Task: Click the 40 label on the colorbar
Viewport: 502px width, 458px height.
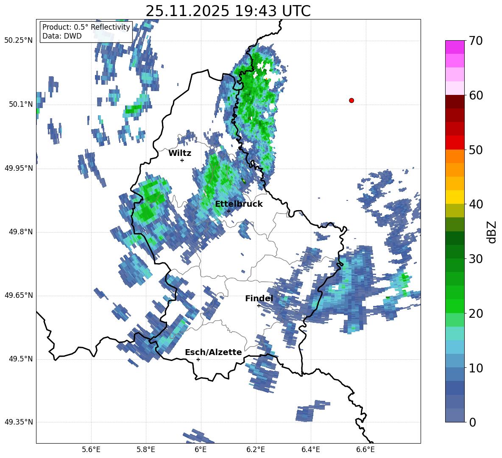Action: pos(476,204)
